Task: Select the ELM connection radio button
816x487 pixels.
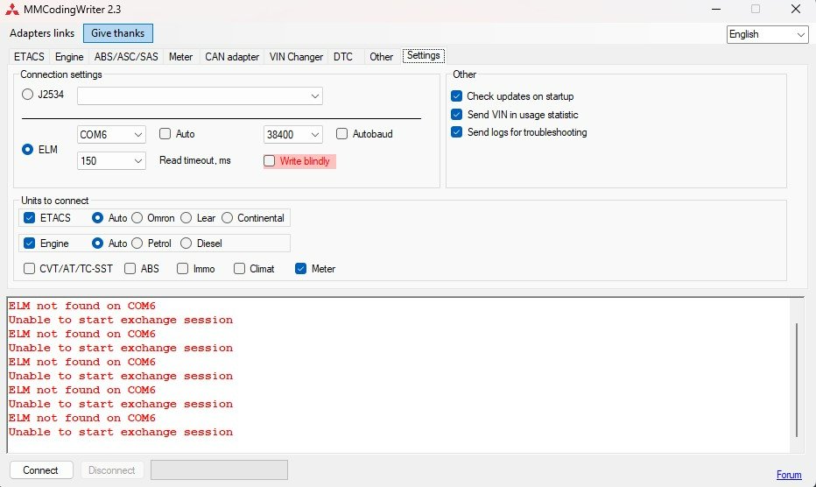Action: 28,150
